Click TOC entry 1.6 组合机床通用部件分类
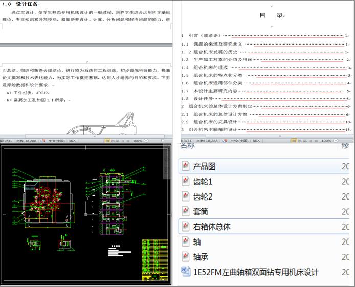 tap(265, 83)
